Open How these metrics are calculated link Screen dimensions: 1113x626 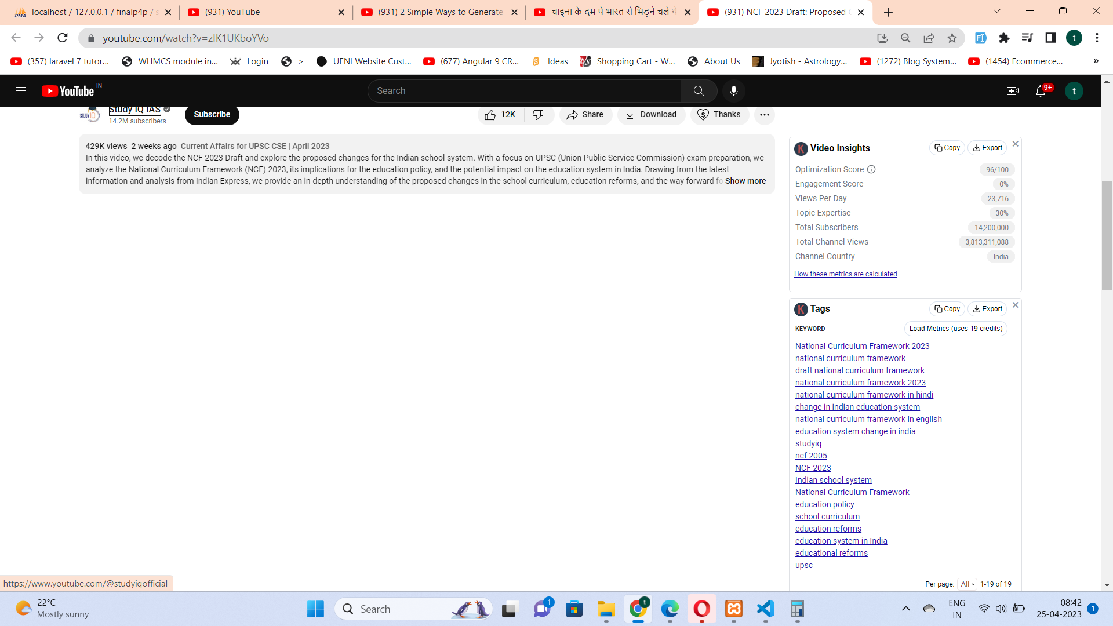pos(845,274)
